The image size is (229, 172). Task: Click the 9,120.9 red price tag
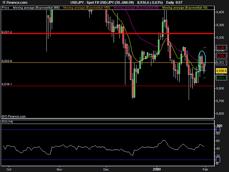coord(221,48)
